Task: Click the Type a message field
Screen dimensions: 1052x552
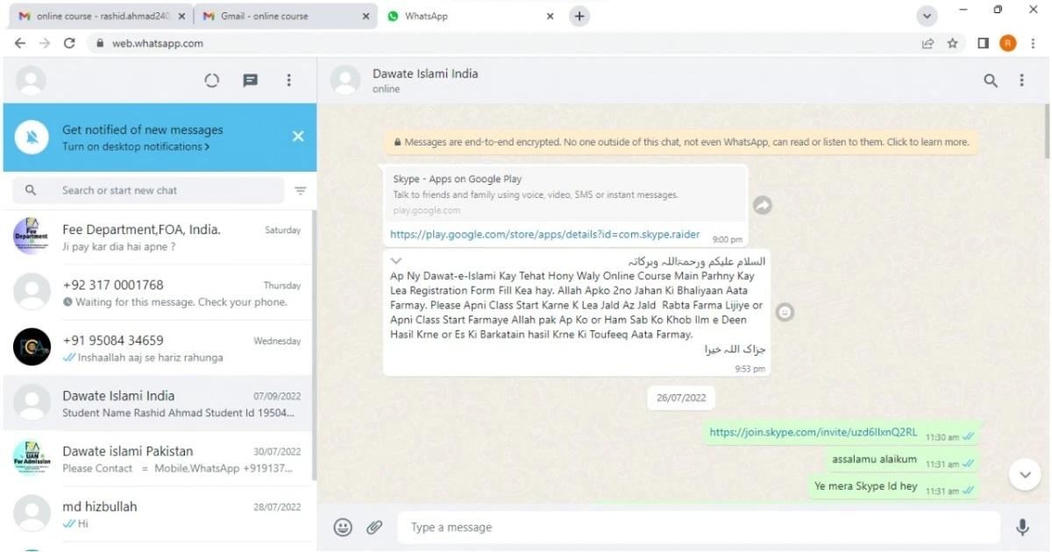Action: click(697, 527)
